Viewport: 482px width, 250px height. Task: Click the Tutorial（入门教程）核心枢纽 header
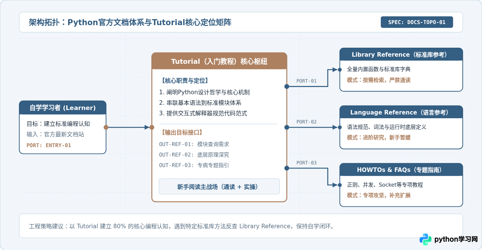219,61
